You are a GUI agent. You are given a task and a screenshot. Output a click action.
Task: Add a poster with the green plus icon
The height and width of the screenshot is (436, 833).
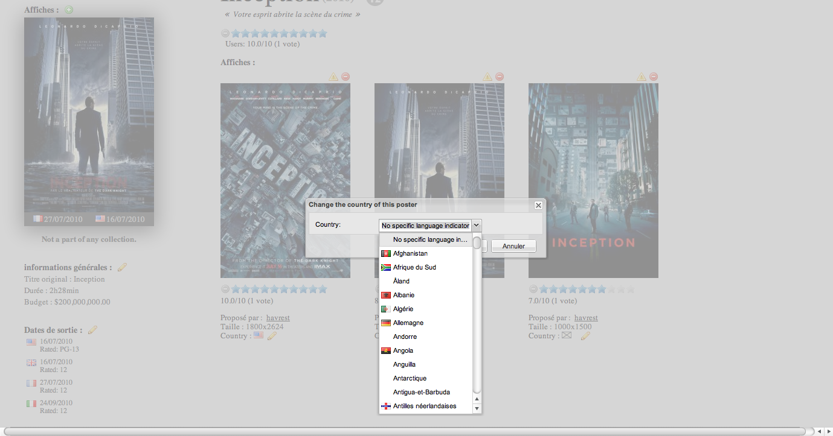pyautogui.click(x=69, y=10)
